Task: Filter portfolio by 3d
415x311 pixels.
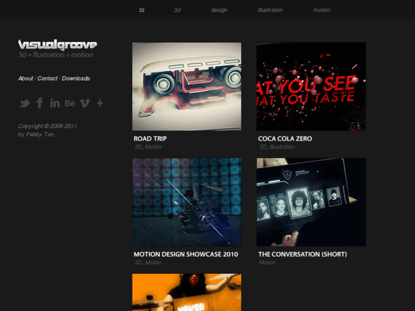Action: (177, 10)
